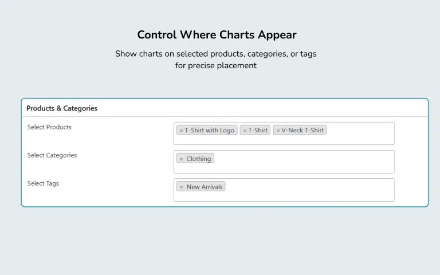Remove the Clothing category chip
The height and width of the screenshot is (275, 440).
point(182,159)
